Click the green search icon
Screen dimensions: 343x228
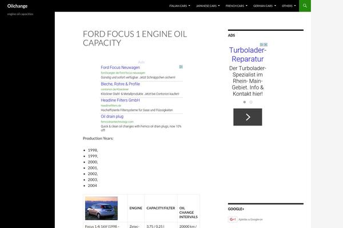pyautogui.click(x=305, y=6)
